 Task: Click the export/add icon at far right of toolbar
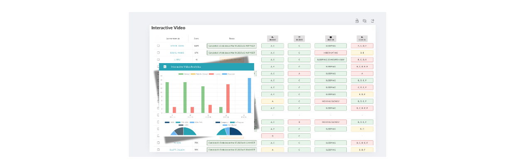coord(373,21)
